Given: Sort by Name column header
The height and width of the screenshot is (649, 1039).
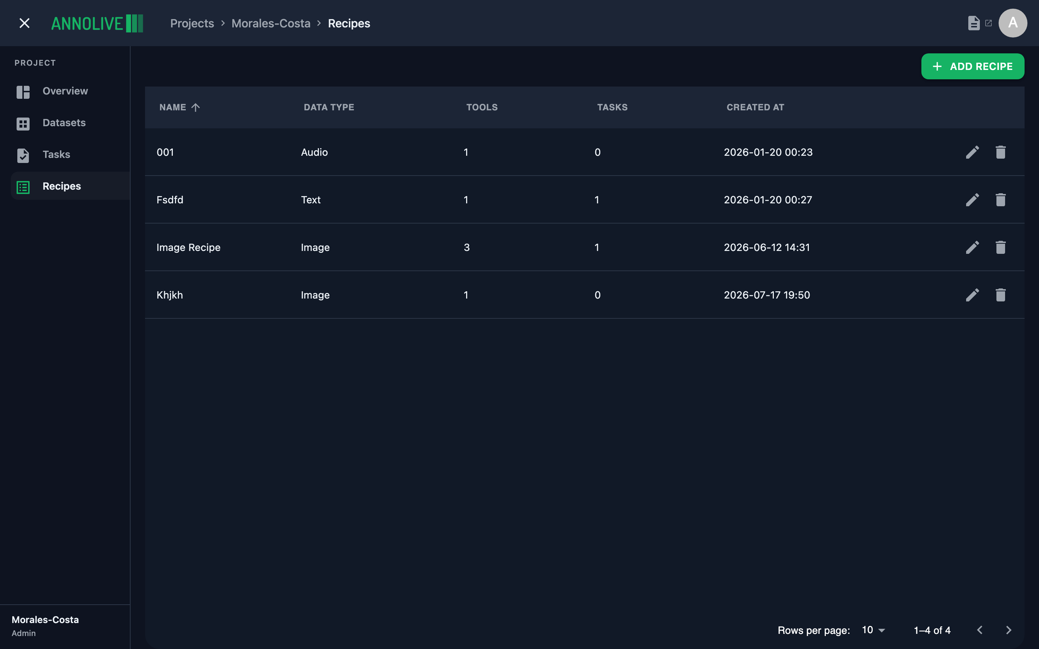Looking at the screenshot, I should point(172,107).
